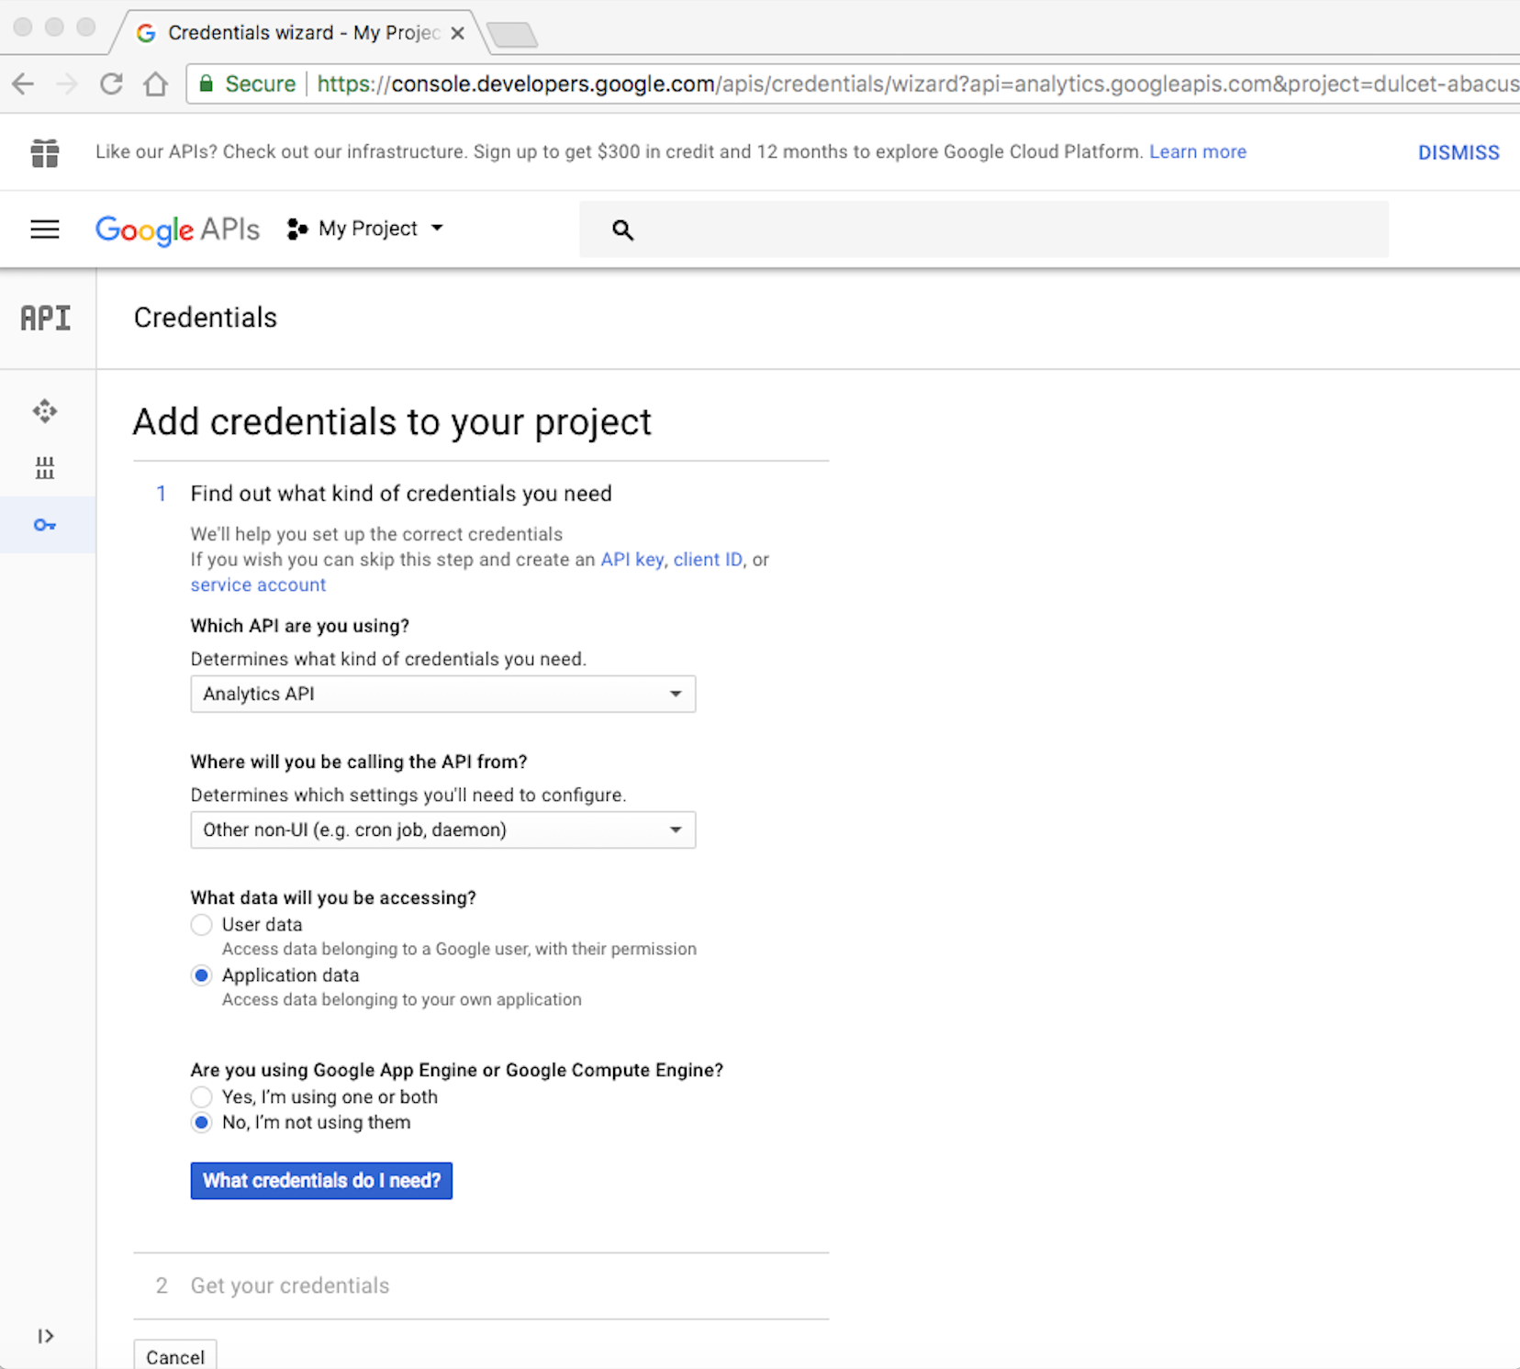Open the Library sidebar icon
1520x1369 pixels.
[45, 468]
